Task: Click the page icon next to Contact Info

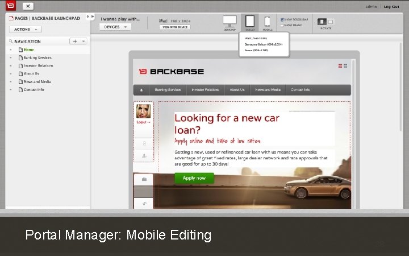Action: (20, 90)
